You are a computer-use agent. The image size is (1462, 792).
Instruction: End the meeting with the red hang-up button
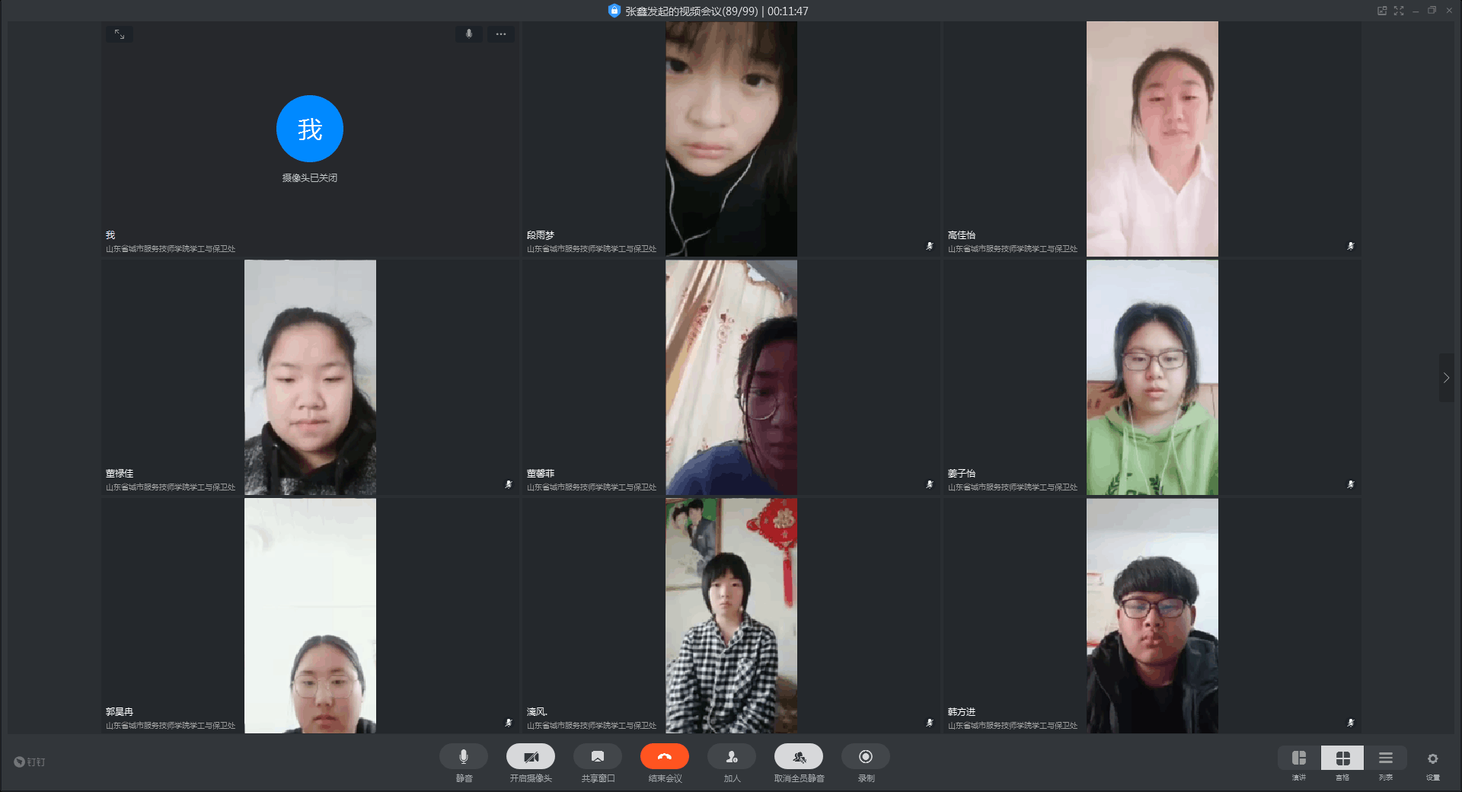click(665, 757)
